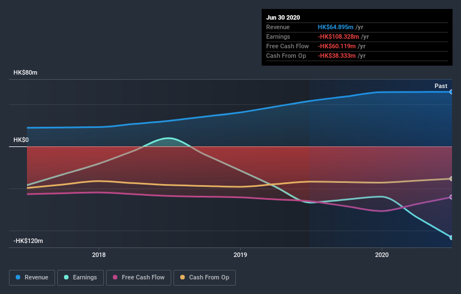The image size is (461, 294).
Task: Click the Past label on the chart
Action: coord(441,86)
